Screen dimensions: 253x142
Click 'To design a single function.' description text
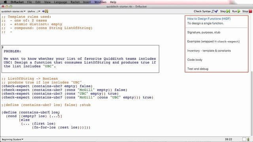coord(205,23)
